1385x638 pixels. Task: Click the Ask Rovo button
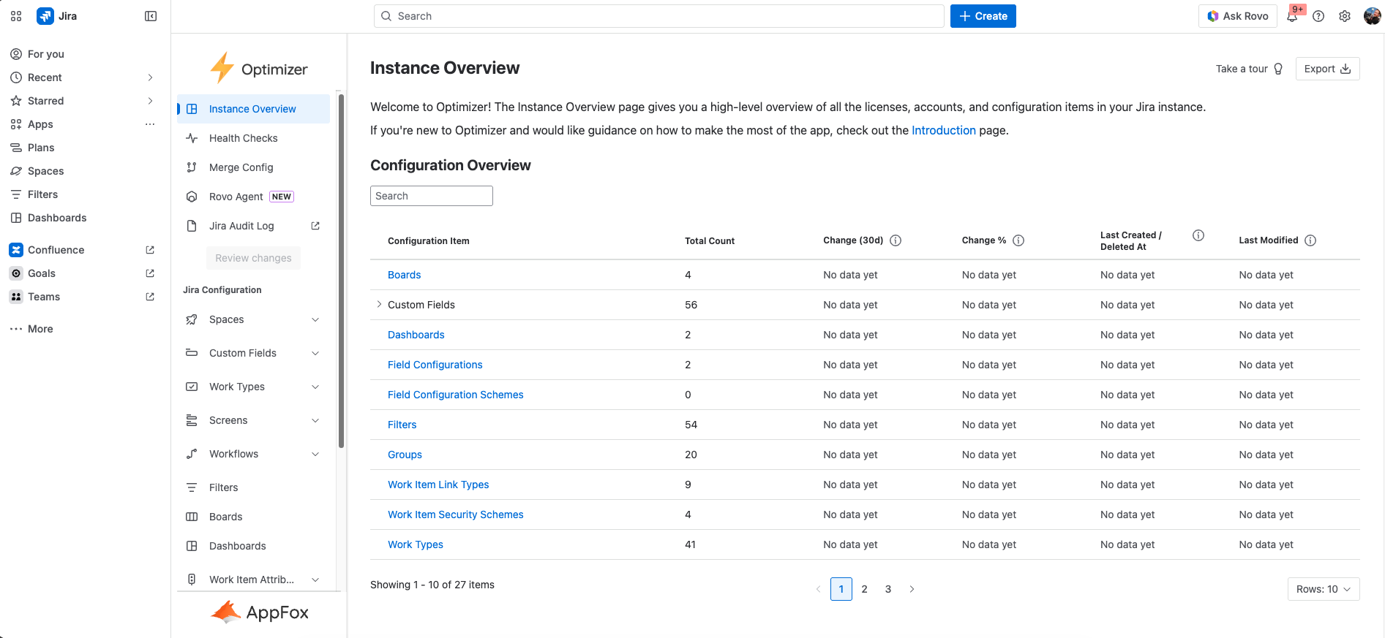1238,16
